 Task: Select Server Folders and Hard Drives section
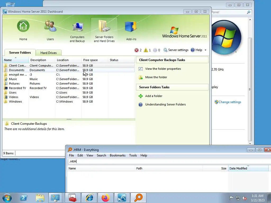(104, 31)
